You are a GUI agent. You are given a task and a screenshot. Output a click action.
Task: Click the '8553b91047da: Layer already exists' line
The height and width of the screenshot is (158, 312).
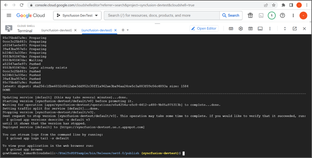35,68
